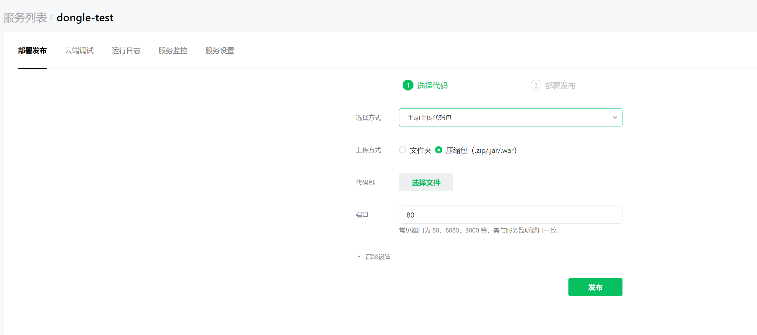The width and height of the screenshot is (757, 335).
Task: Open the 服务监控 tab
Action: pyautogui.click(x=173, y=51)
